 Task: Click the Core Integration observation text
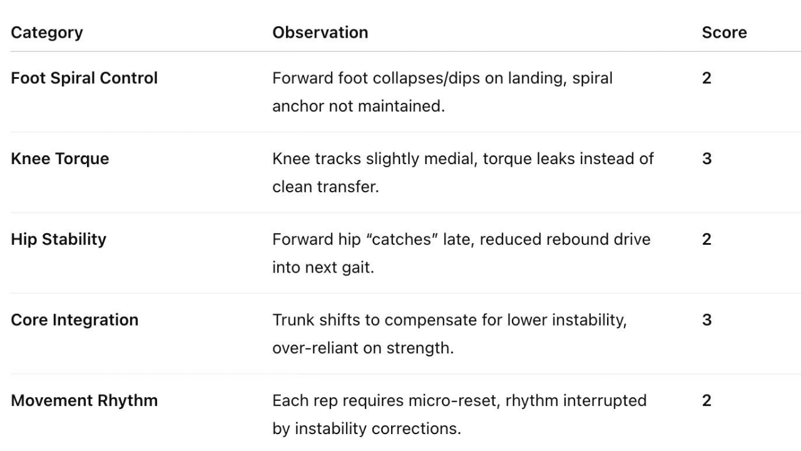pos(449,333)
